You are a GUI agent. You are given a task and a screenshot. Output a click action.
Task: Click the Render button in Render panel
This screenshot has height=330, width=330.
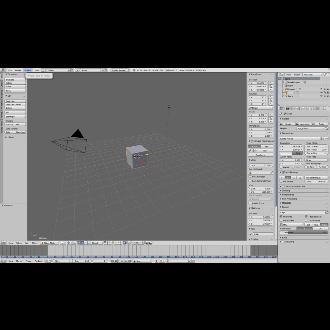(287, 124)
